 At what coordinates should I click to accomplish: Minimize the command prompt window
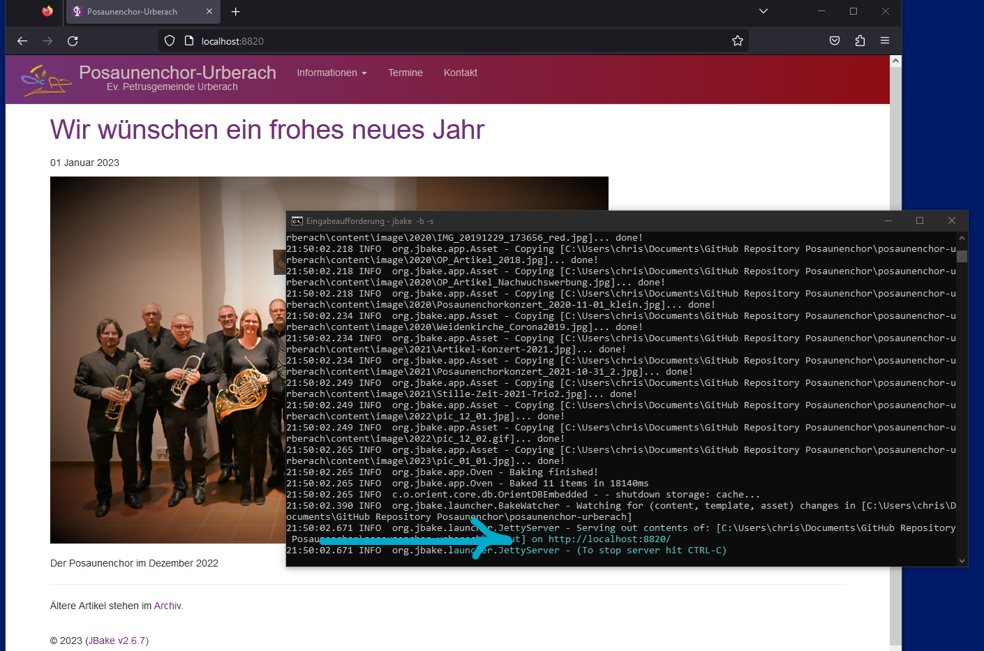(888, 220)
